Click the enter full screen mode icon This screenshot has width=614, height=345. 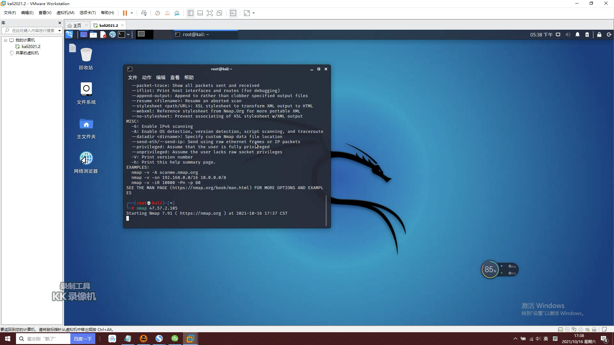[210, 13]
